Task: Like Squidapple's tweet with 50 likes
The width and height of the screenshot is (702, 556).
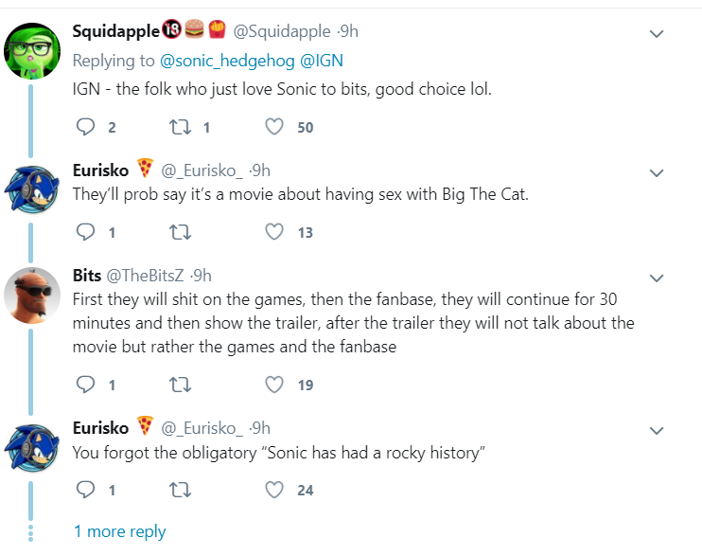Action: pyautogui.click(x=274, y=127)
